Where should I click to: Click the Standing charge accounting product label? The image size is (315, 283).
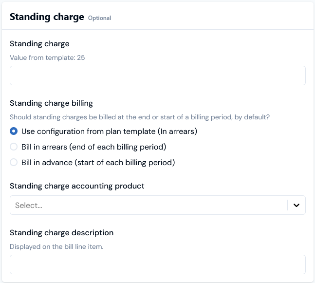77,186
